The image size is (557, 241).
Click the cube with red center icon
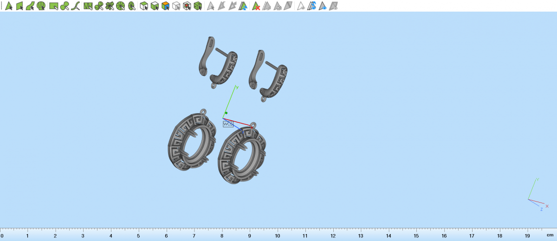pos(187,6)
